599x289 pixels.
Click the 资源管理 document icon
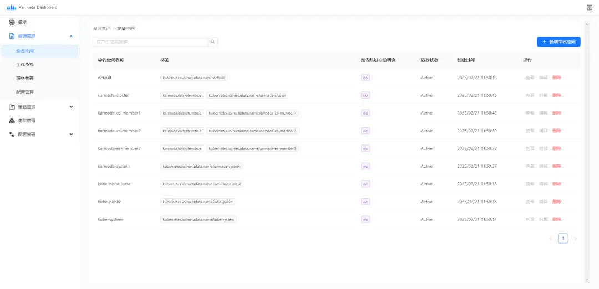click(12, 36)
